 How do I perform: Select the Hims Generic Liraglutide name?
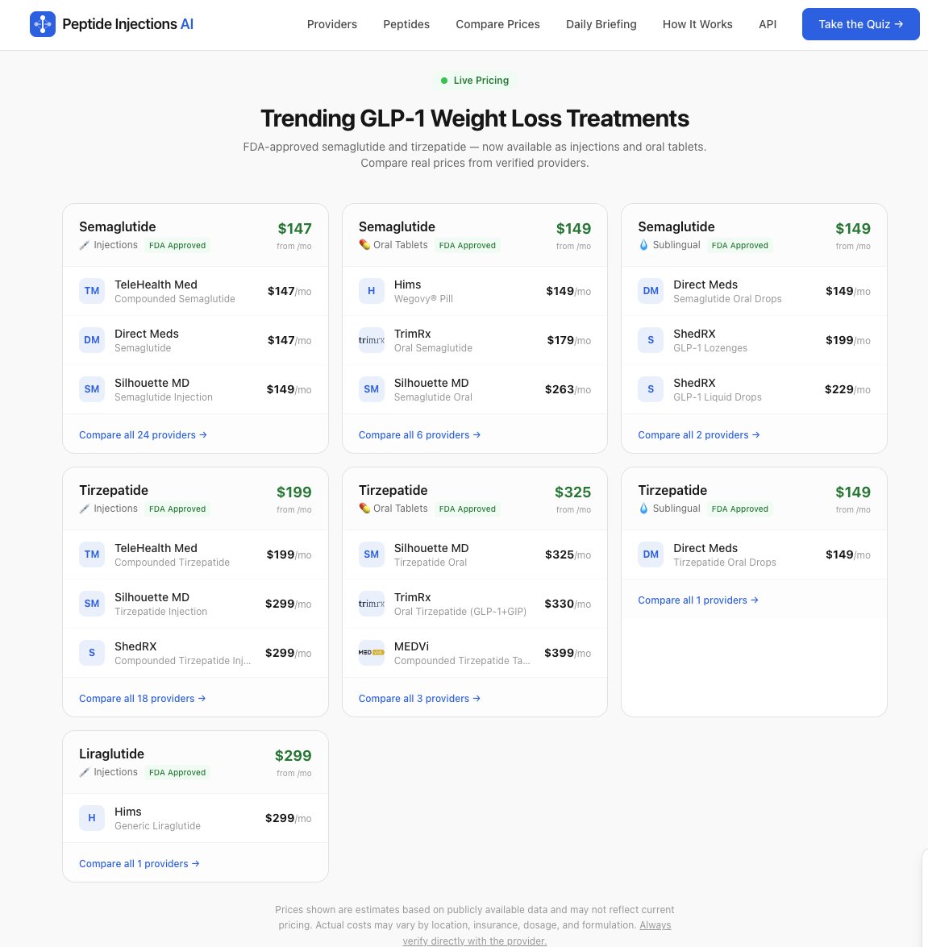(x=128, y=812)
